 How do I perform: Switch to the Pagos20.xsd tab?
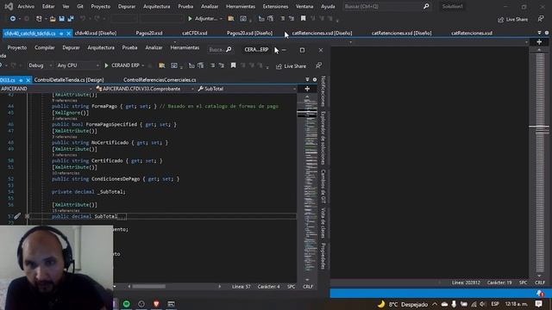pyautogui.click(x=149, y=33)
